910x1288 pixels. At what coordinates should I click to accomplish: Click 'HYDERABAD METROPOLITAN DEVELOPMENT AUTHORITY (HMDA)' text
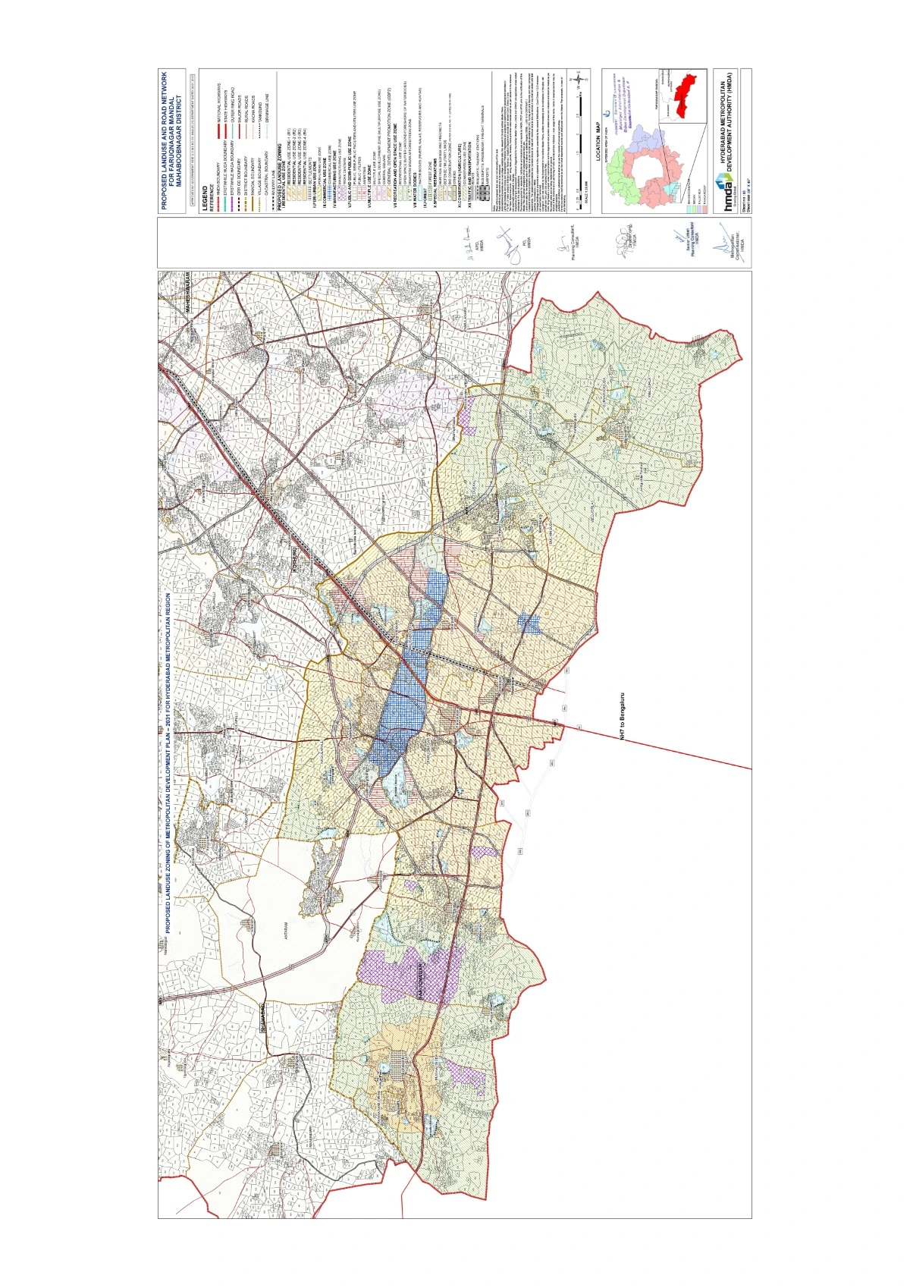(727, 121)
